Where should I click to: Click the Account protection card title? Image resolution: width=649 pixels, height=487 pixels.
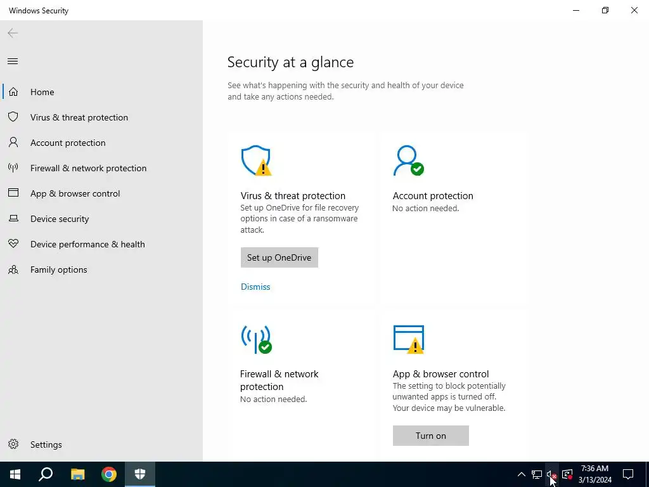pyautogui.click(x=433, y=195)
